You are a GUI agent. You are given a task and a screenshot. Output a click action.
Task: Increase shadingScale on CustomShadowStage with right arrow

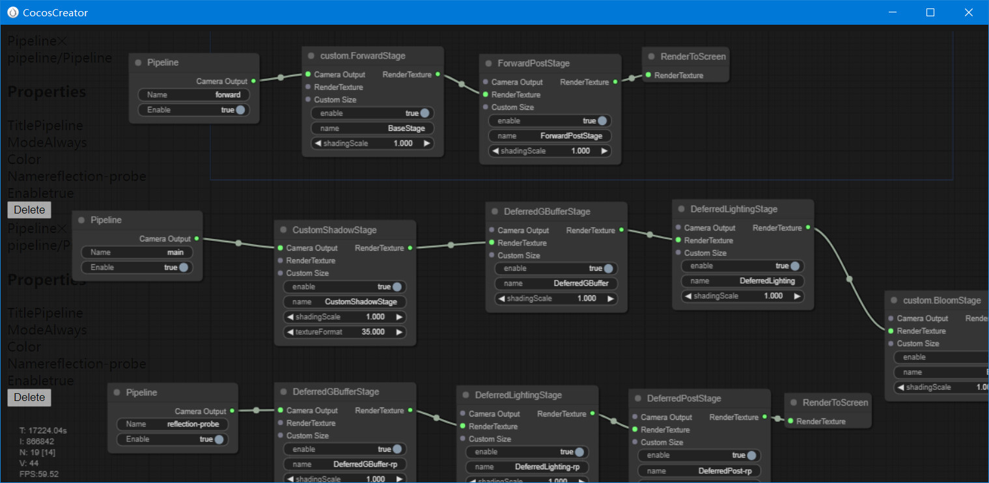(x=399, y=317)
